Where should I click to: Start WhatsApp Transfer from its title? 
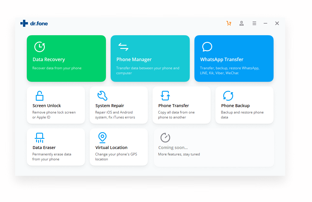click(222, 59)
